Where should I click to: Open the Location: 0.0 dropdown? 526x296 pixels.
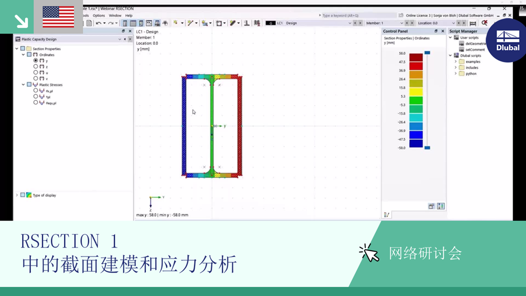tap(453, 23)
